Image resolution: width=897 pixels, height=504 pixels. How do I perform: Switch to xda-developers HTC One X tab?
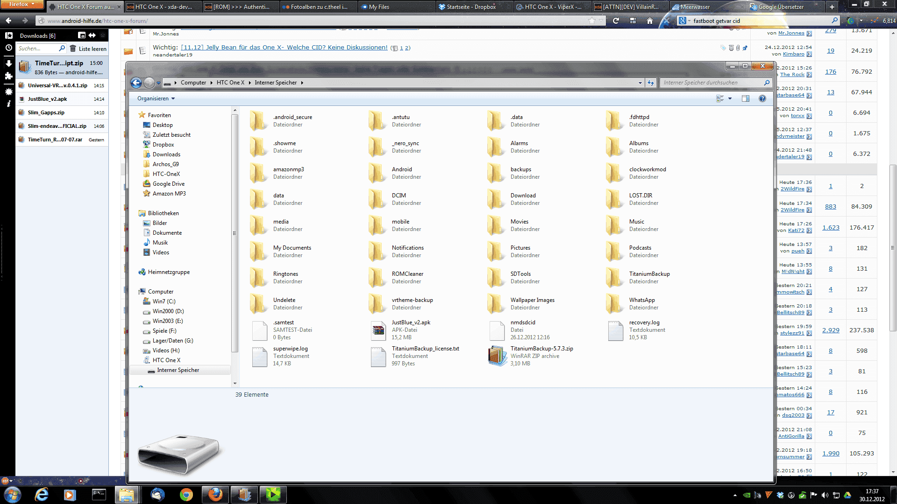163,7
